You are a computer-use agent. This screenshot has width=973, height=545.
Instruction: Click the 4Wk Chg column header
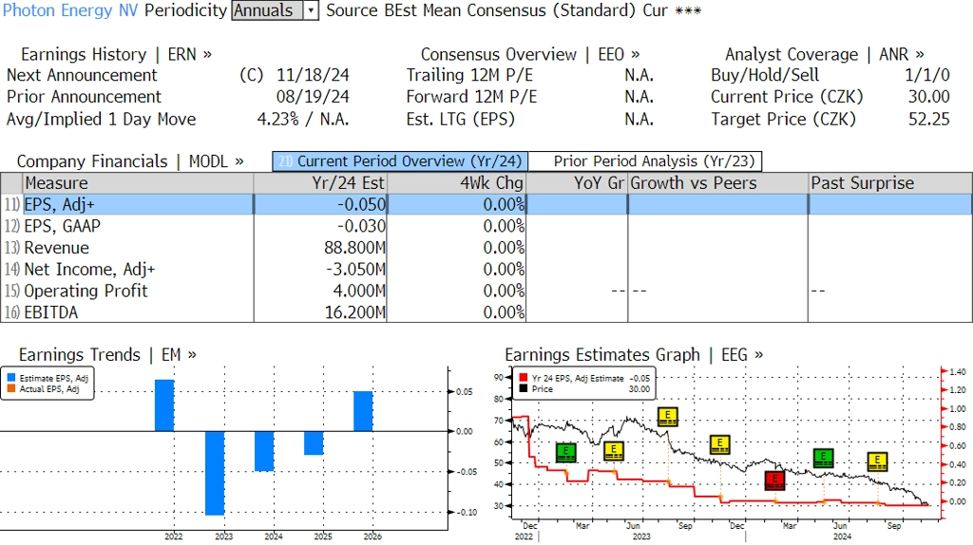pyautogui.click(x=457, y=183)
